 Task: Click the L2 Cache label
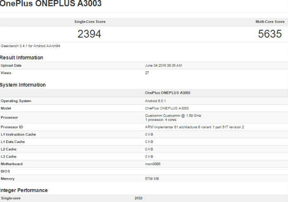click(8, 149)
